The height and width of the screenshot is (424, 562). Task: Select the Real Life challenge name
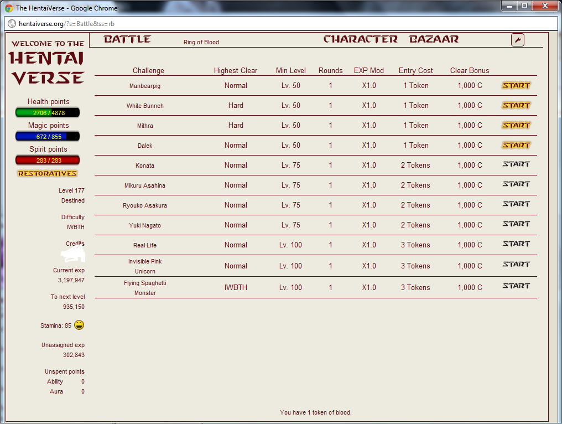[x=145, y=245]
